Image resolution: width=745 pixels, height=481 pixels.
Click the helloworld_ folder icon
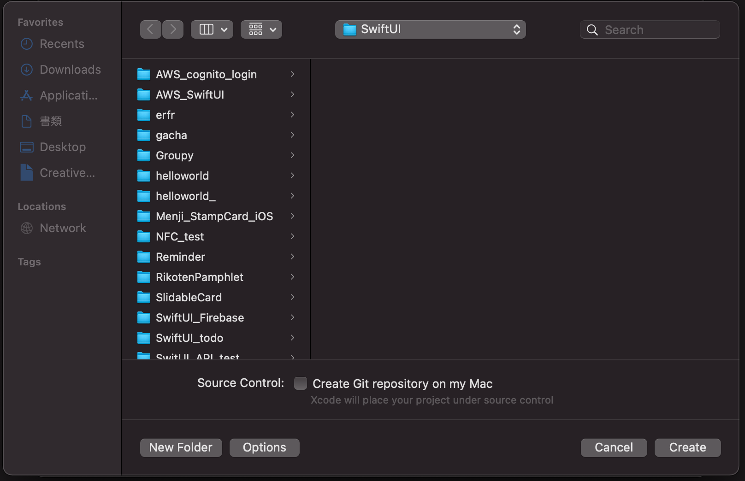(144, 196)
